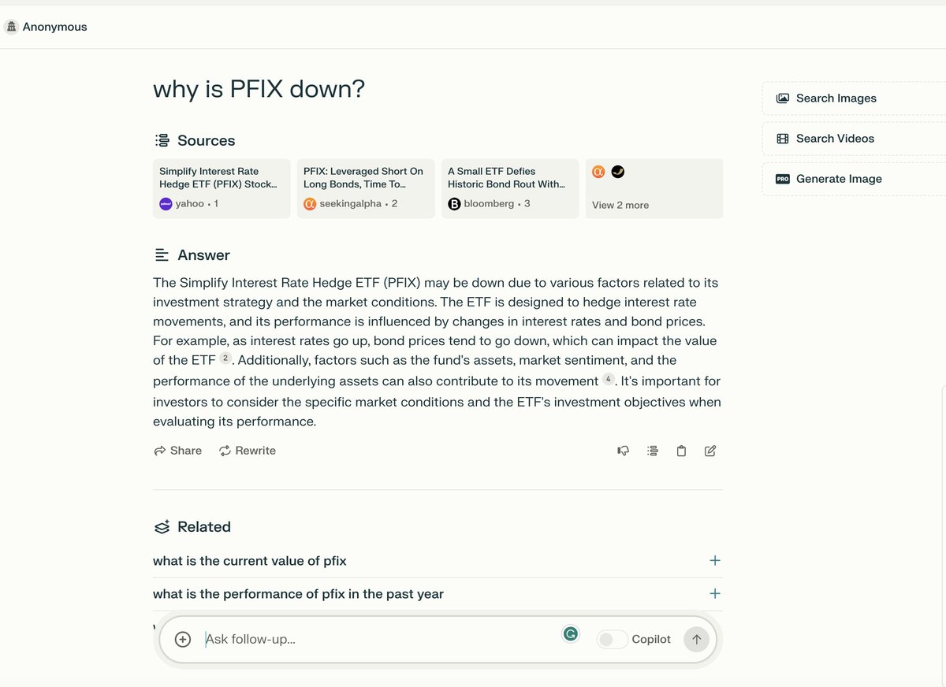Click the Ask follow-up input field
Viewport: 946px width, 687px height.
pyautogui.click(x=378, y=639)
